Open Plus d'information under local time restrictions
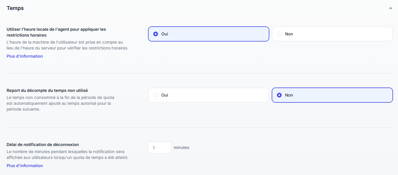This screenshot has width=398, height=175. point(25,56)
